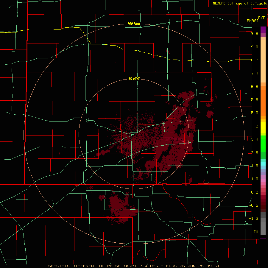268x268 pixels.
Task: Select the -1.3 scale value
Action: point(253,219)
